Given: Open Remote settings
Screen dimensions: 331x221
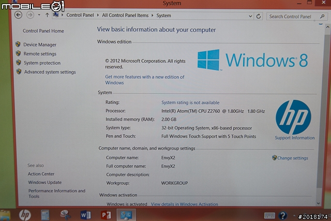Looking at the screenshot, I should coord(40,54).
